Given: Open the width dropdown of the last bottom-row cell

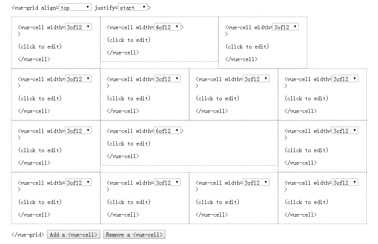Looking at the screenshot, I should click(345, 182).
